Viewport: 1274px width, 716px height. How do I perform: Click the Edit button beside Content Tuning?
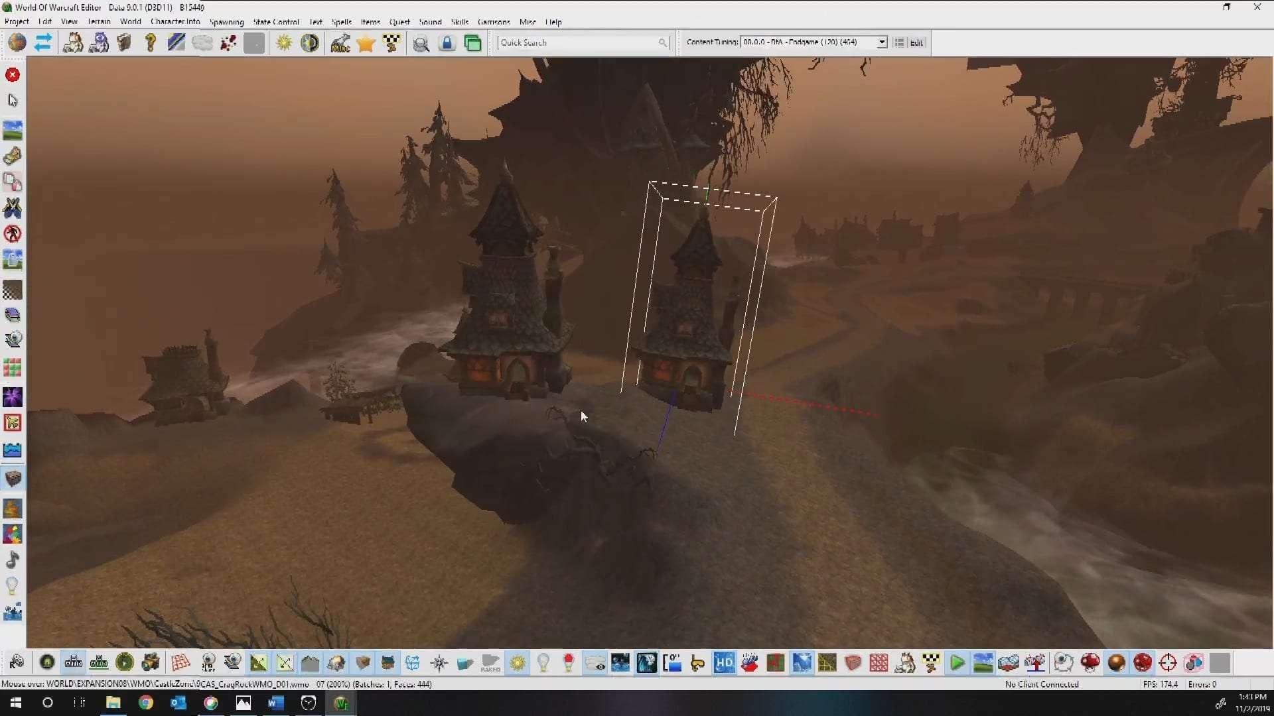click(x=916, y=42)
